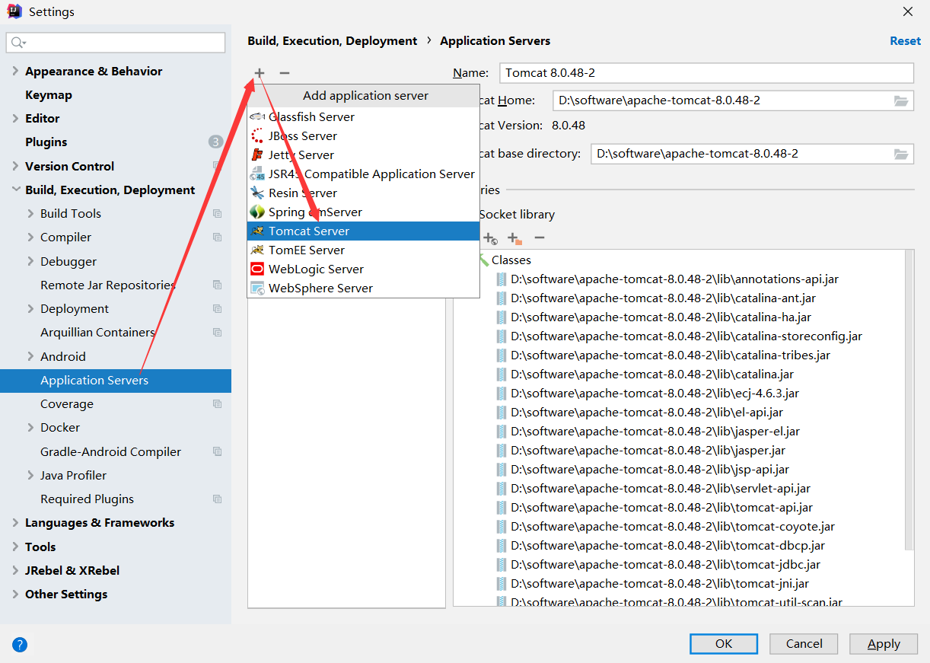Click the library list vertical scrollbar
The width and height of the screenshot is (930, 663).
click(x=909, y=400)
